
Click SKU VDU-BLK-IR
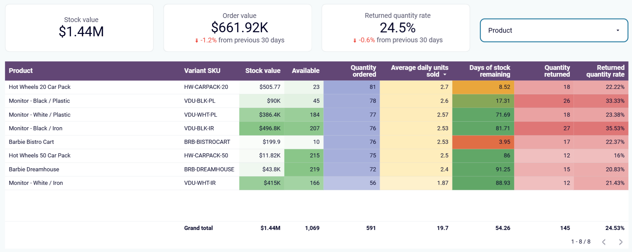tap(199, 128)
